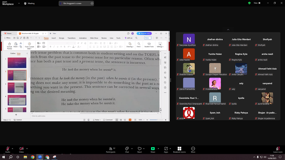Image resolution: width=285 pixels, height=160 pixels.
Task: Switch to the Design ribbon tab
Action: click(x=61, y=38)
